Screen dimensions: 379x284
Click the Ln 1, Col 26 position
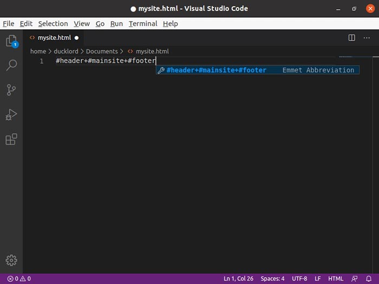(x=238, y=279)
